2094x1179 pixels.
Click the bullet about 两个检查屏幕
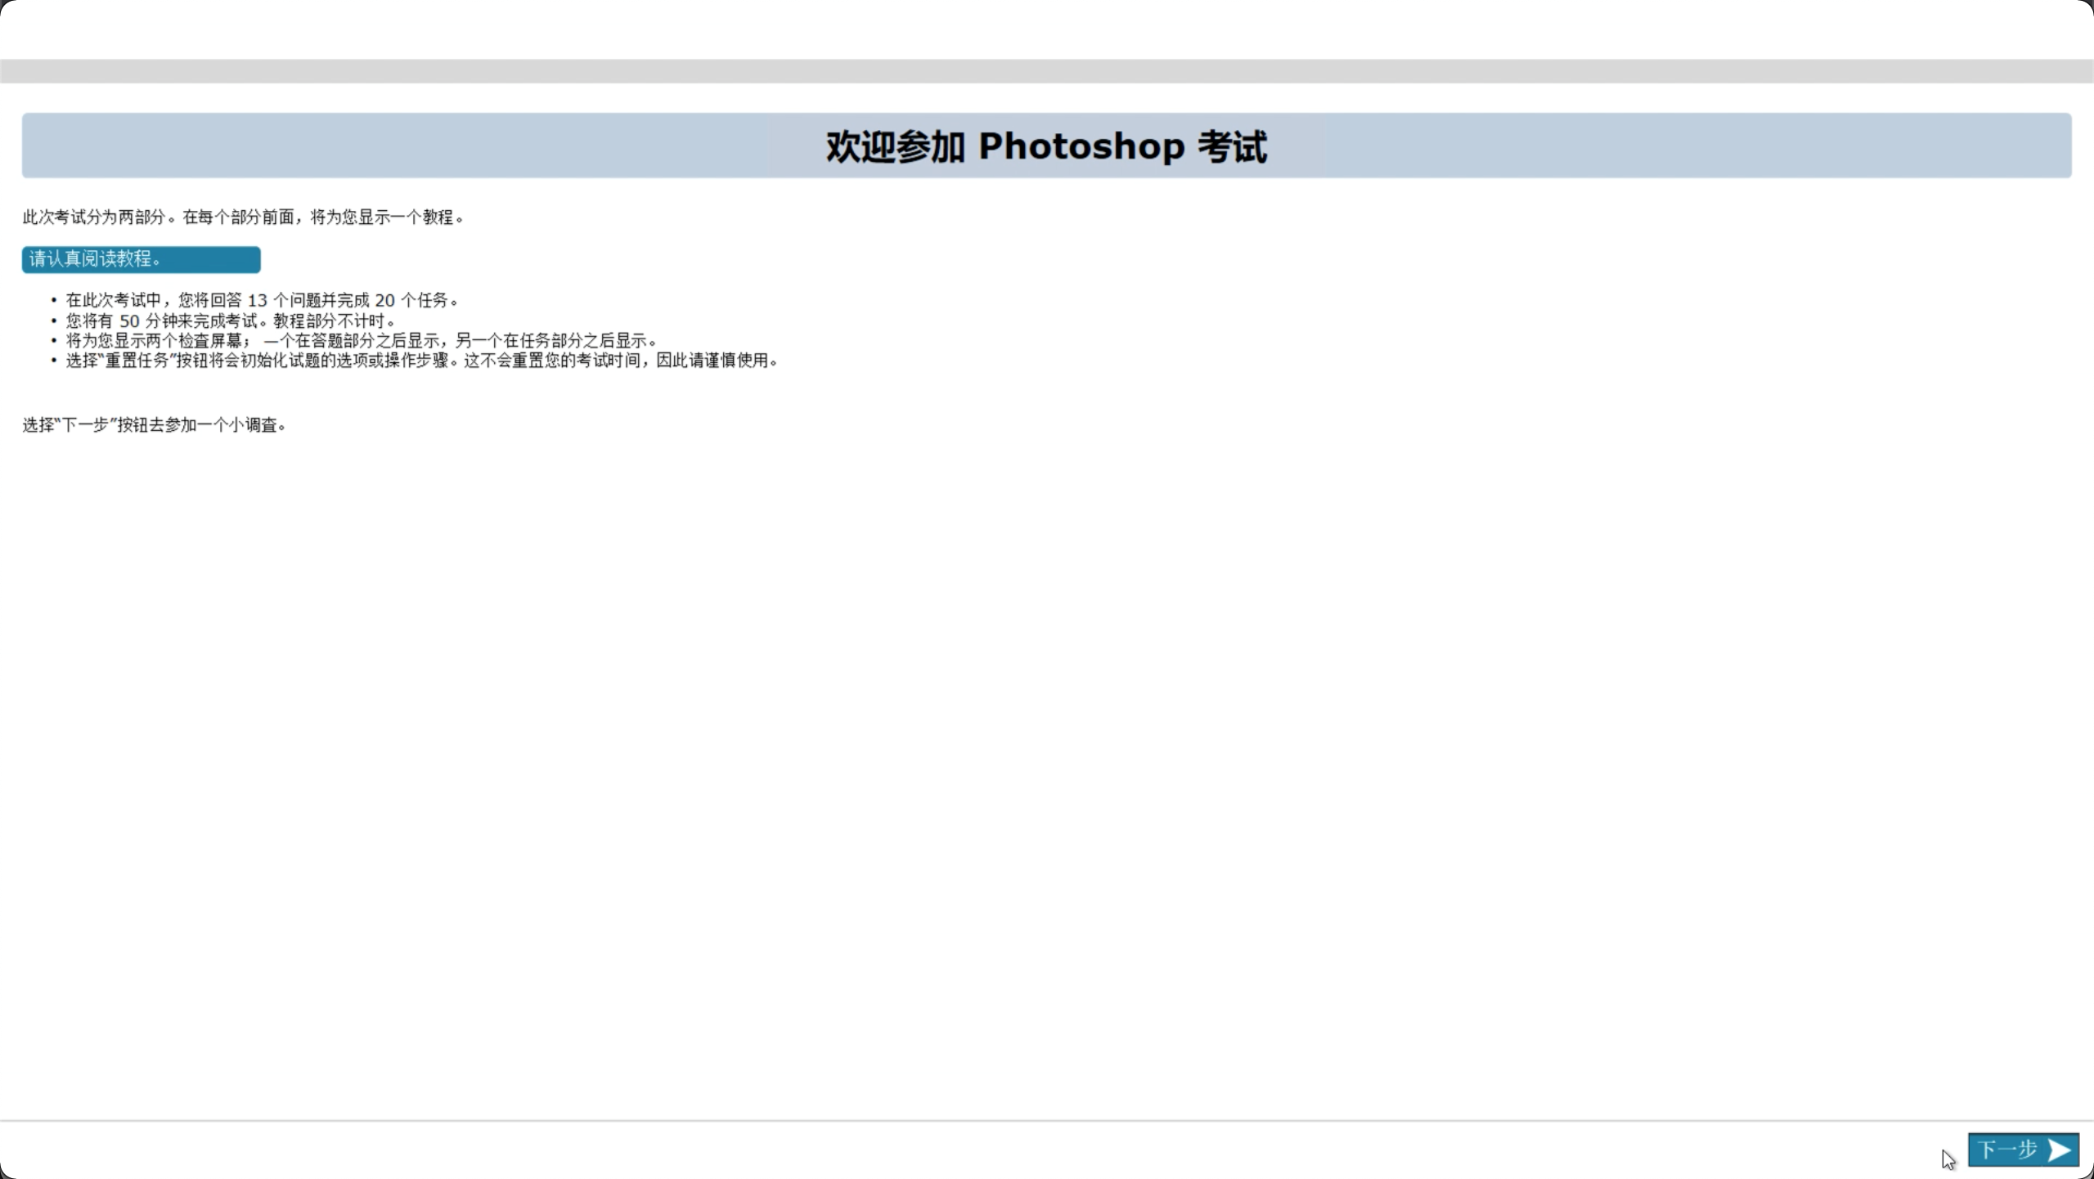coord(362,340)
